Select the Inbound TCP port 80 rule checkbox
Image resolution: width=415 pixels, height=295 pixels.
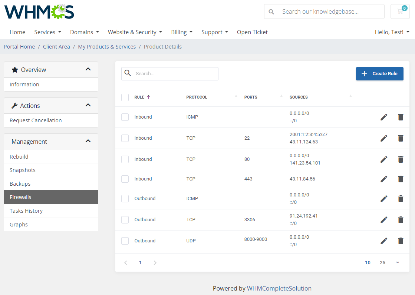click(125, 159)
